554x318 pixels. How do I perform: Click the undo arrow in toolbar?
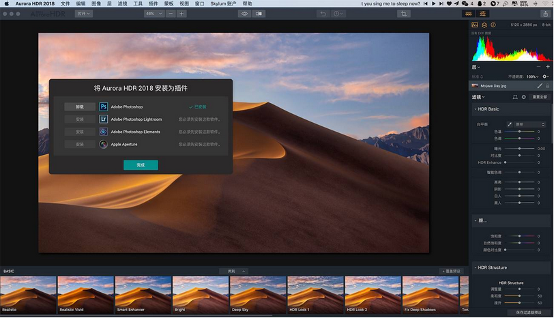(x=323, y=14)
